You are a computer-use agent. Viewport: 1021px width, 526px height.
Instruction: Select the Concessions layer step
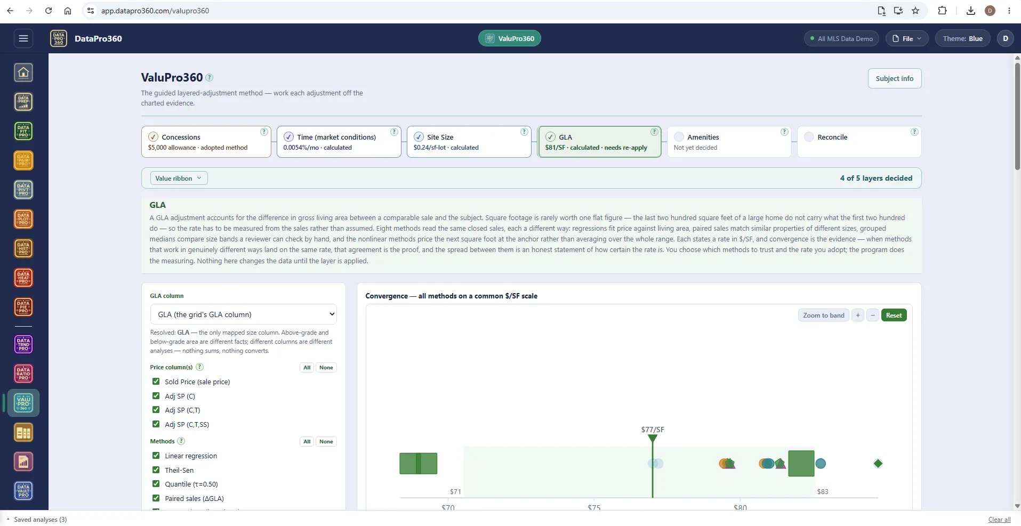tap(206, 142)
